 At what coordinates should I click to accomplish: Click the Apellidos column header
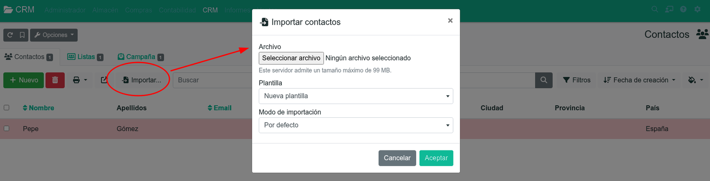click(131, 108)
